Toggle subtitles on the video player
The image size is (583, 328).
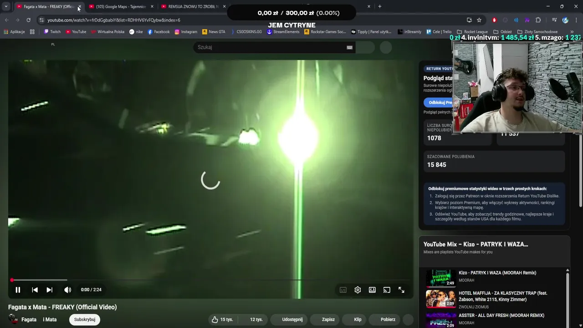(343, 290)
